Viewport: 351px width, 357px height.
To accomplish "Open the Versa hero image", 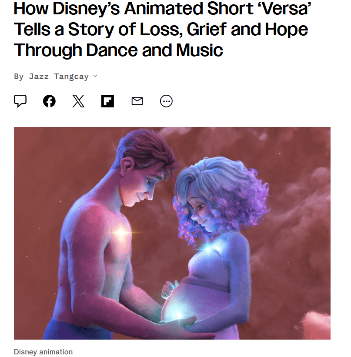I will pos(172,233).
